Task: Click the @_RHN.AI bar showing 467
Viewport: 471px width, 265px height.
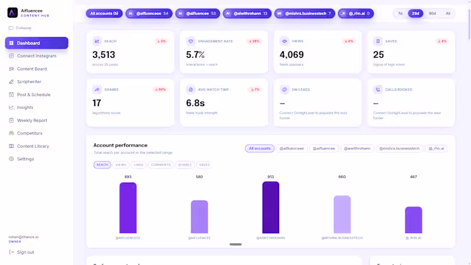Action: 413,220
